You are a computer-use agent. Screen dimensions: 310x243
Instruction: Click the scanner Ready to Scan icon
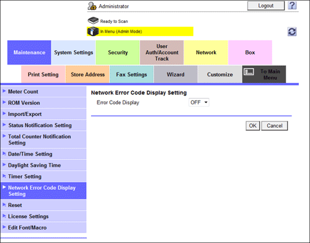coord(93,20)
